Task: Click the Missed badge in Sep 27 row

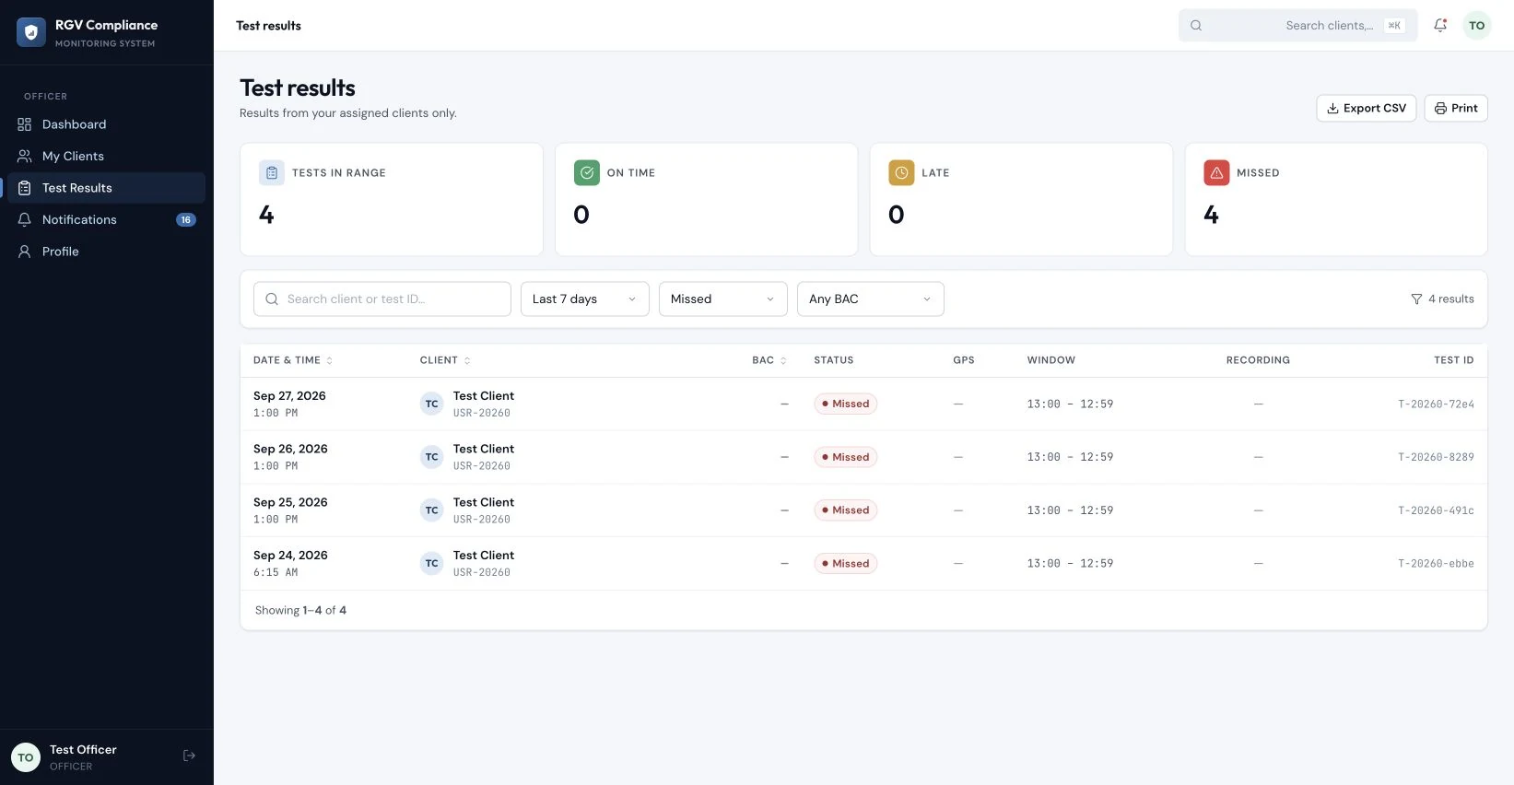Action: [x=846, y=404]
